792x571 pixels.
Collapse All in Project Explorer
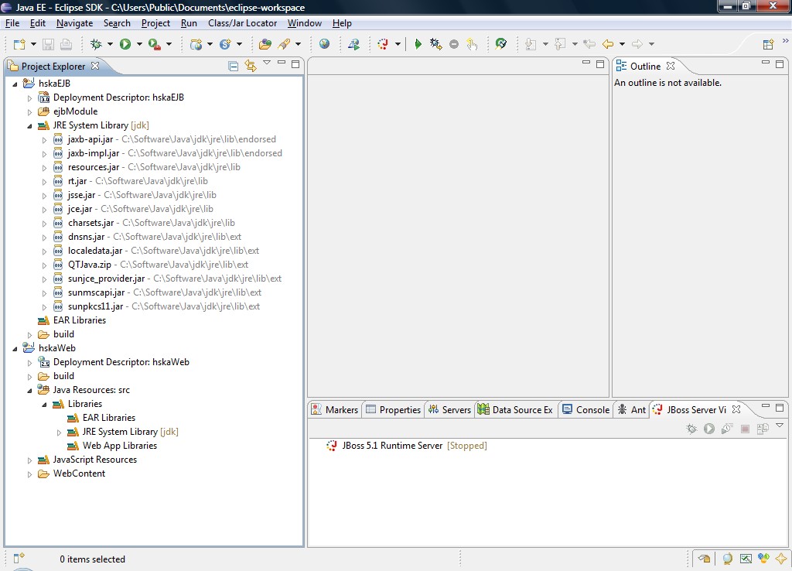(x=234, y=66)
